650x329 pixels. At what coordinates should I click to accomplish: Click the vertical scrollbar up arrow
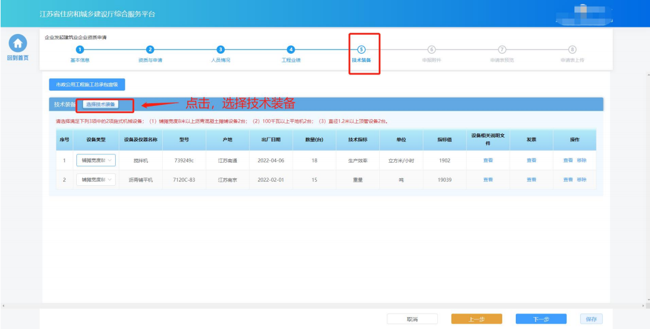[648, 76]
